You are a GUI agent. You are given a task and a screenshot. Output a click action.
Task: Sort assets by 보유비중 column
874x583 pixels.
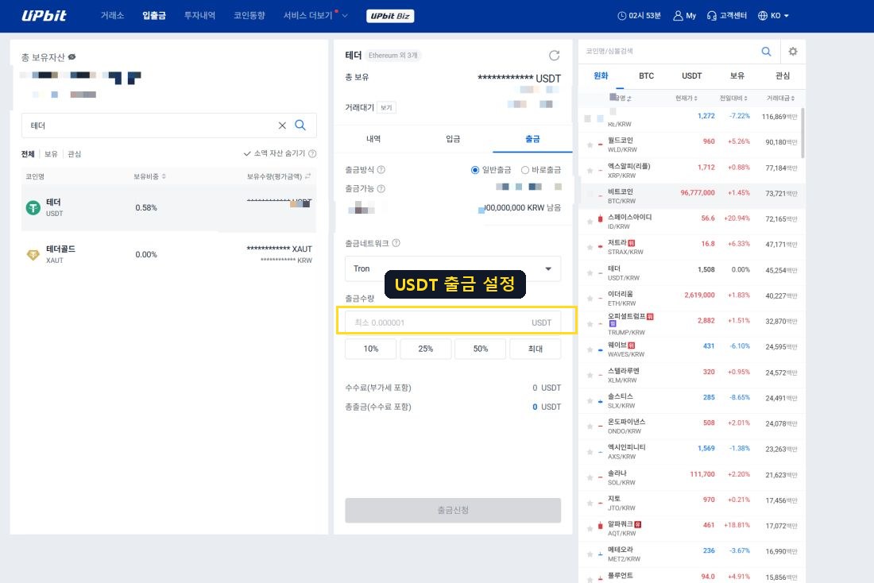[x=149, y=176]
